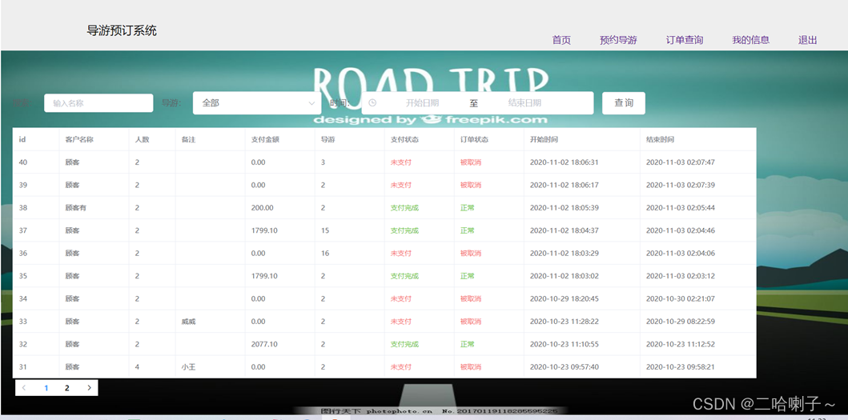Viewport: 848px width, 420px height.
Task: Click the id column header
Action: [x=22, y=139]
